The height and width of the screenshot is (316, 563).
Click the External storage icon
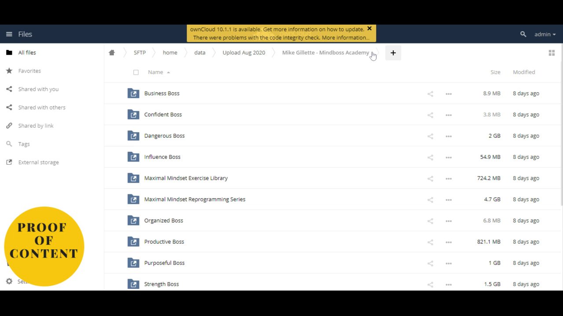[x=9, y=162]
